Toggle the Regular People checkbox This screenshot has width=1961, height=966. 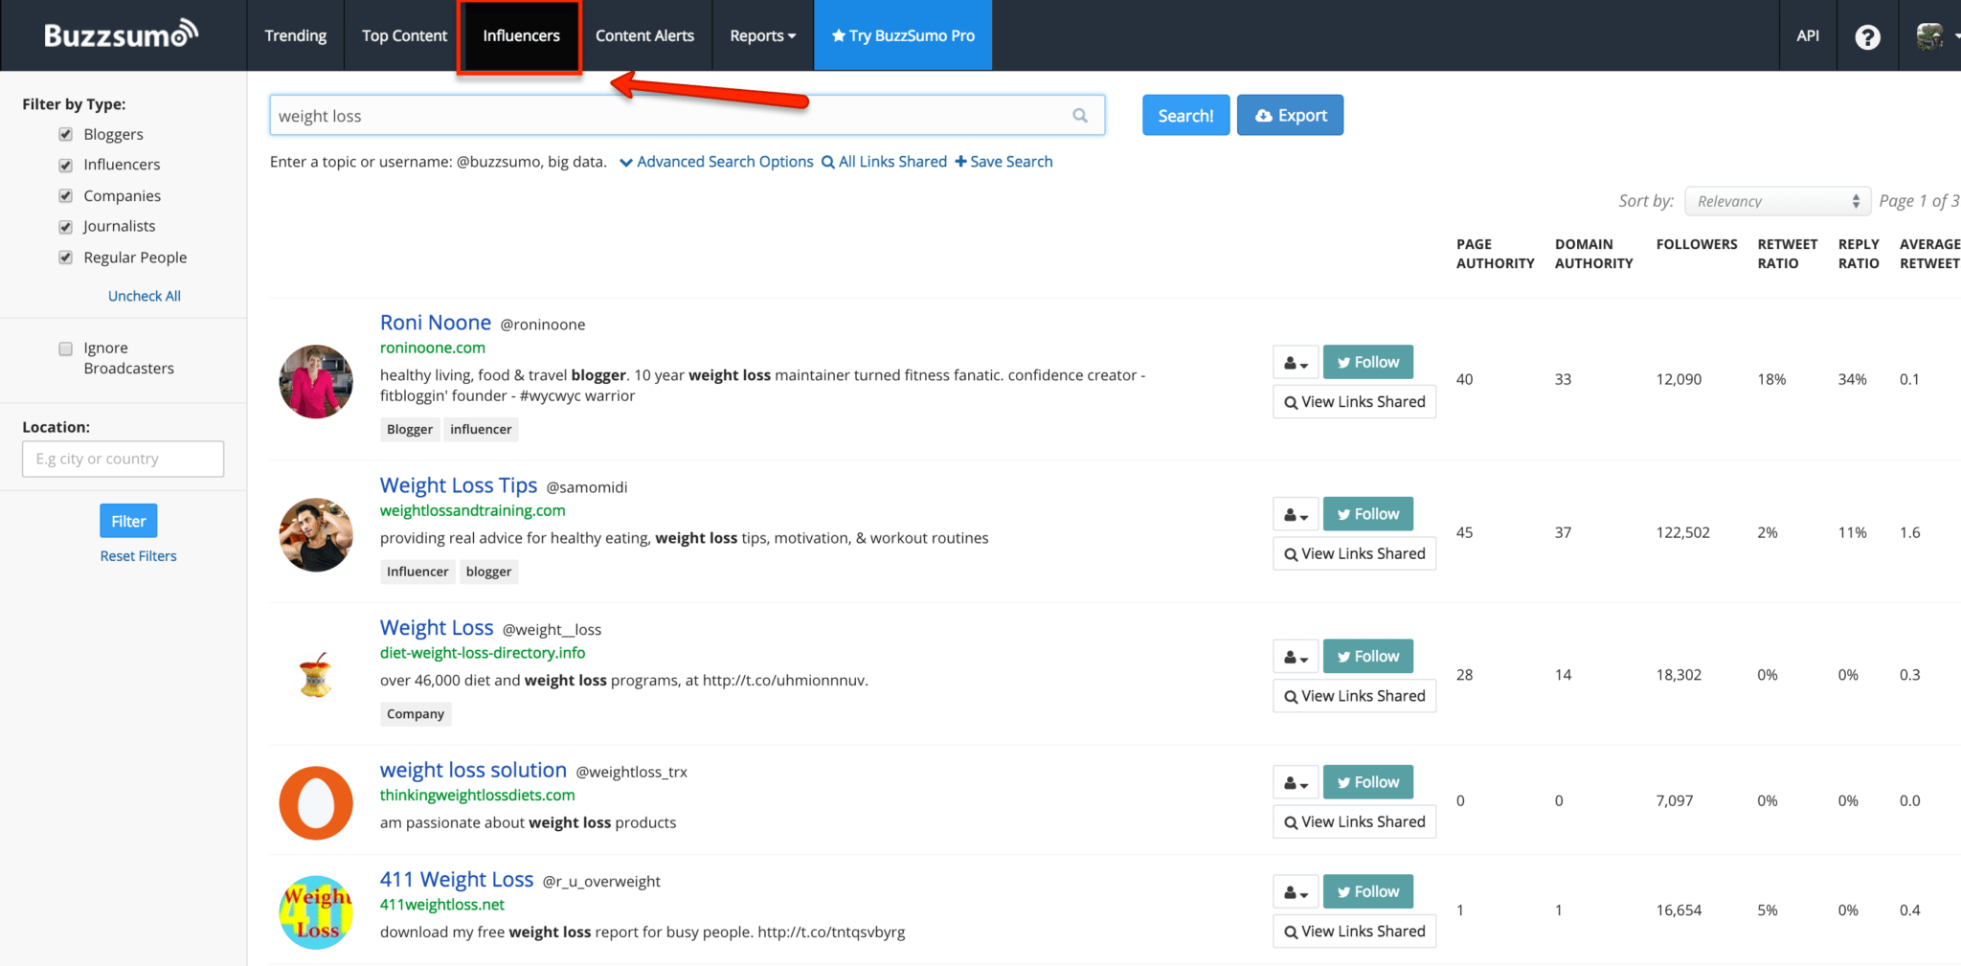point(66,258)
